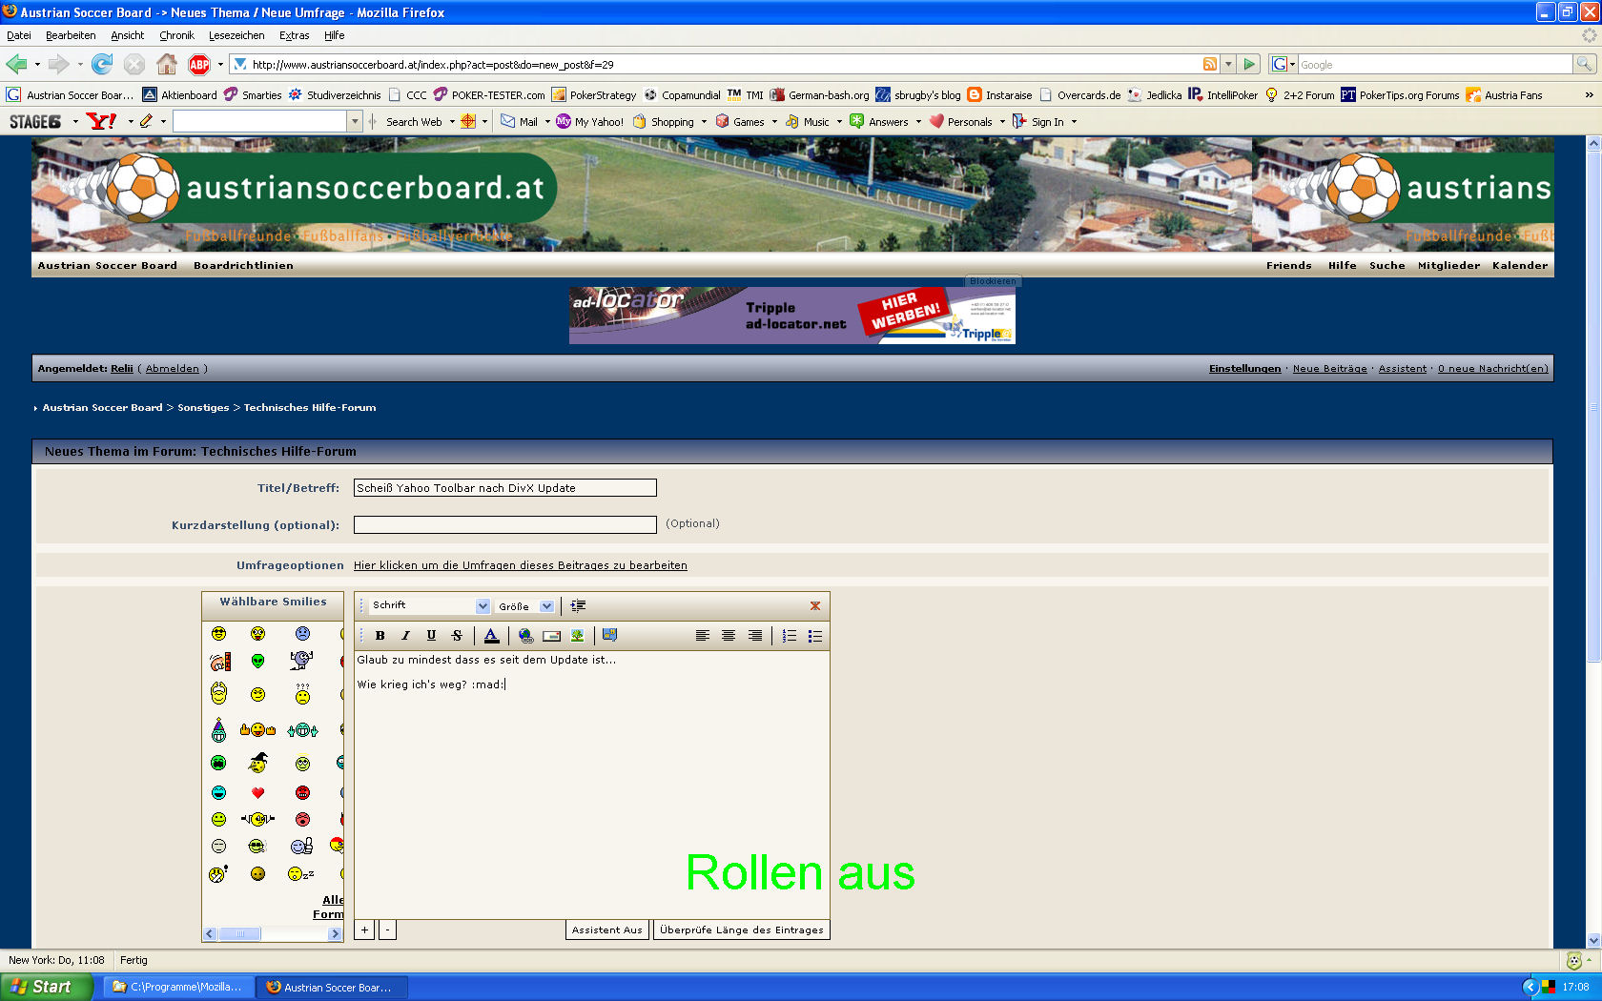Expand the Games toolbar dropdown arrow

774,122
